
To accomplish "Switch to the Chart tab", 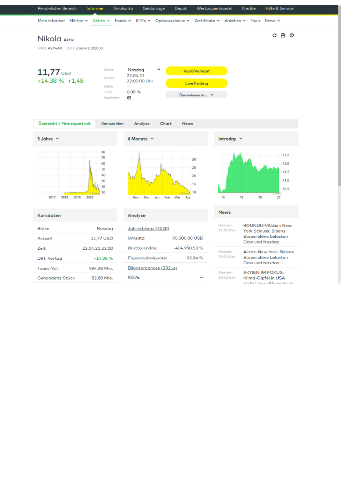I will [166, 124].
